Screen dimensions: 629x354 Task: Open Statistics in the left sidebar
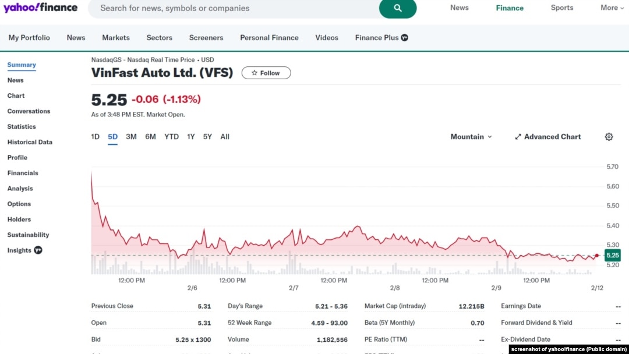(x=22, y=127)
